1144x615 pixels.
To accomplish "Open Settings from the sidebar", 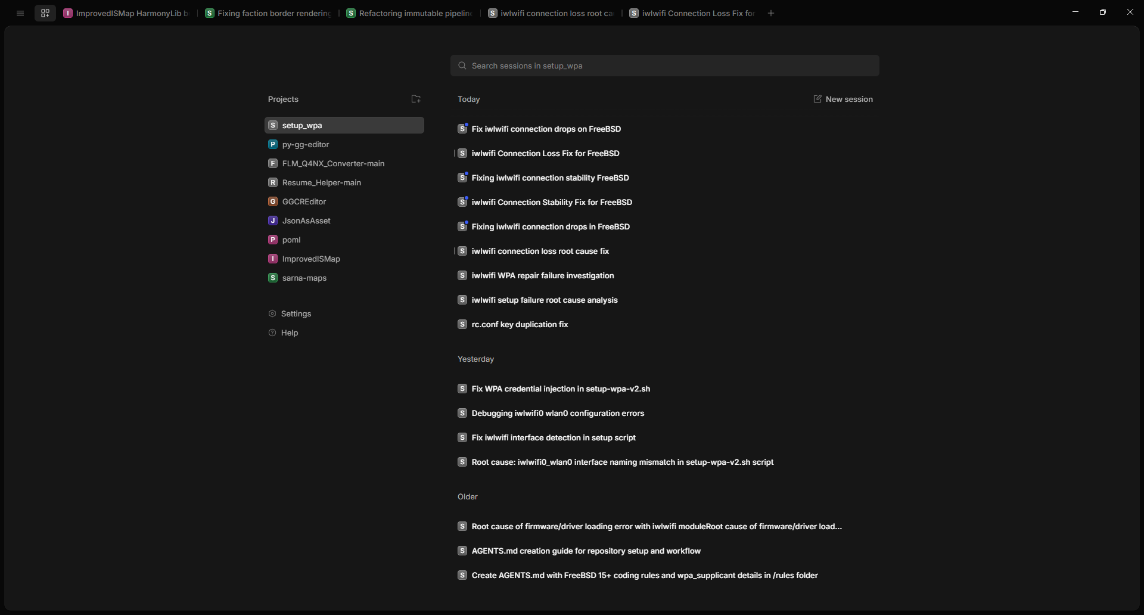I will click(290, 313).
